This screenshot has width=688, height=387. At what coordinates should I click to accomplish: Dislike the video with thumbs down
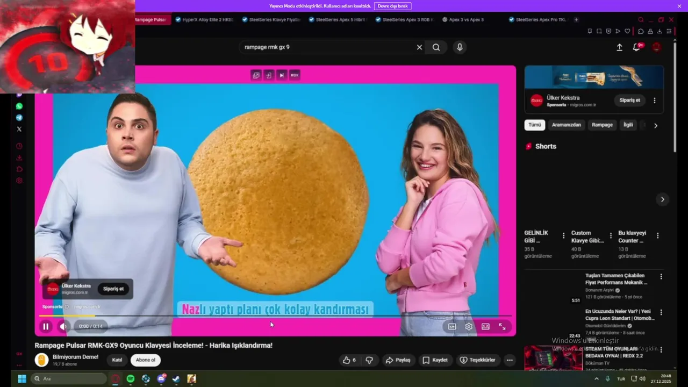point(369,360)
